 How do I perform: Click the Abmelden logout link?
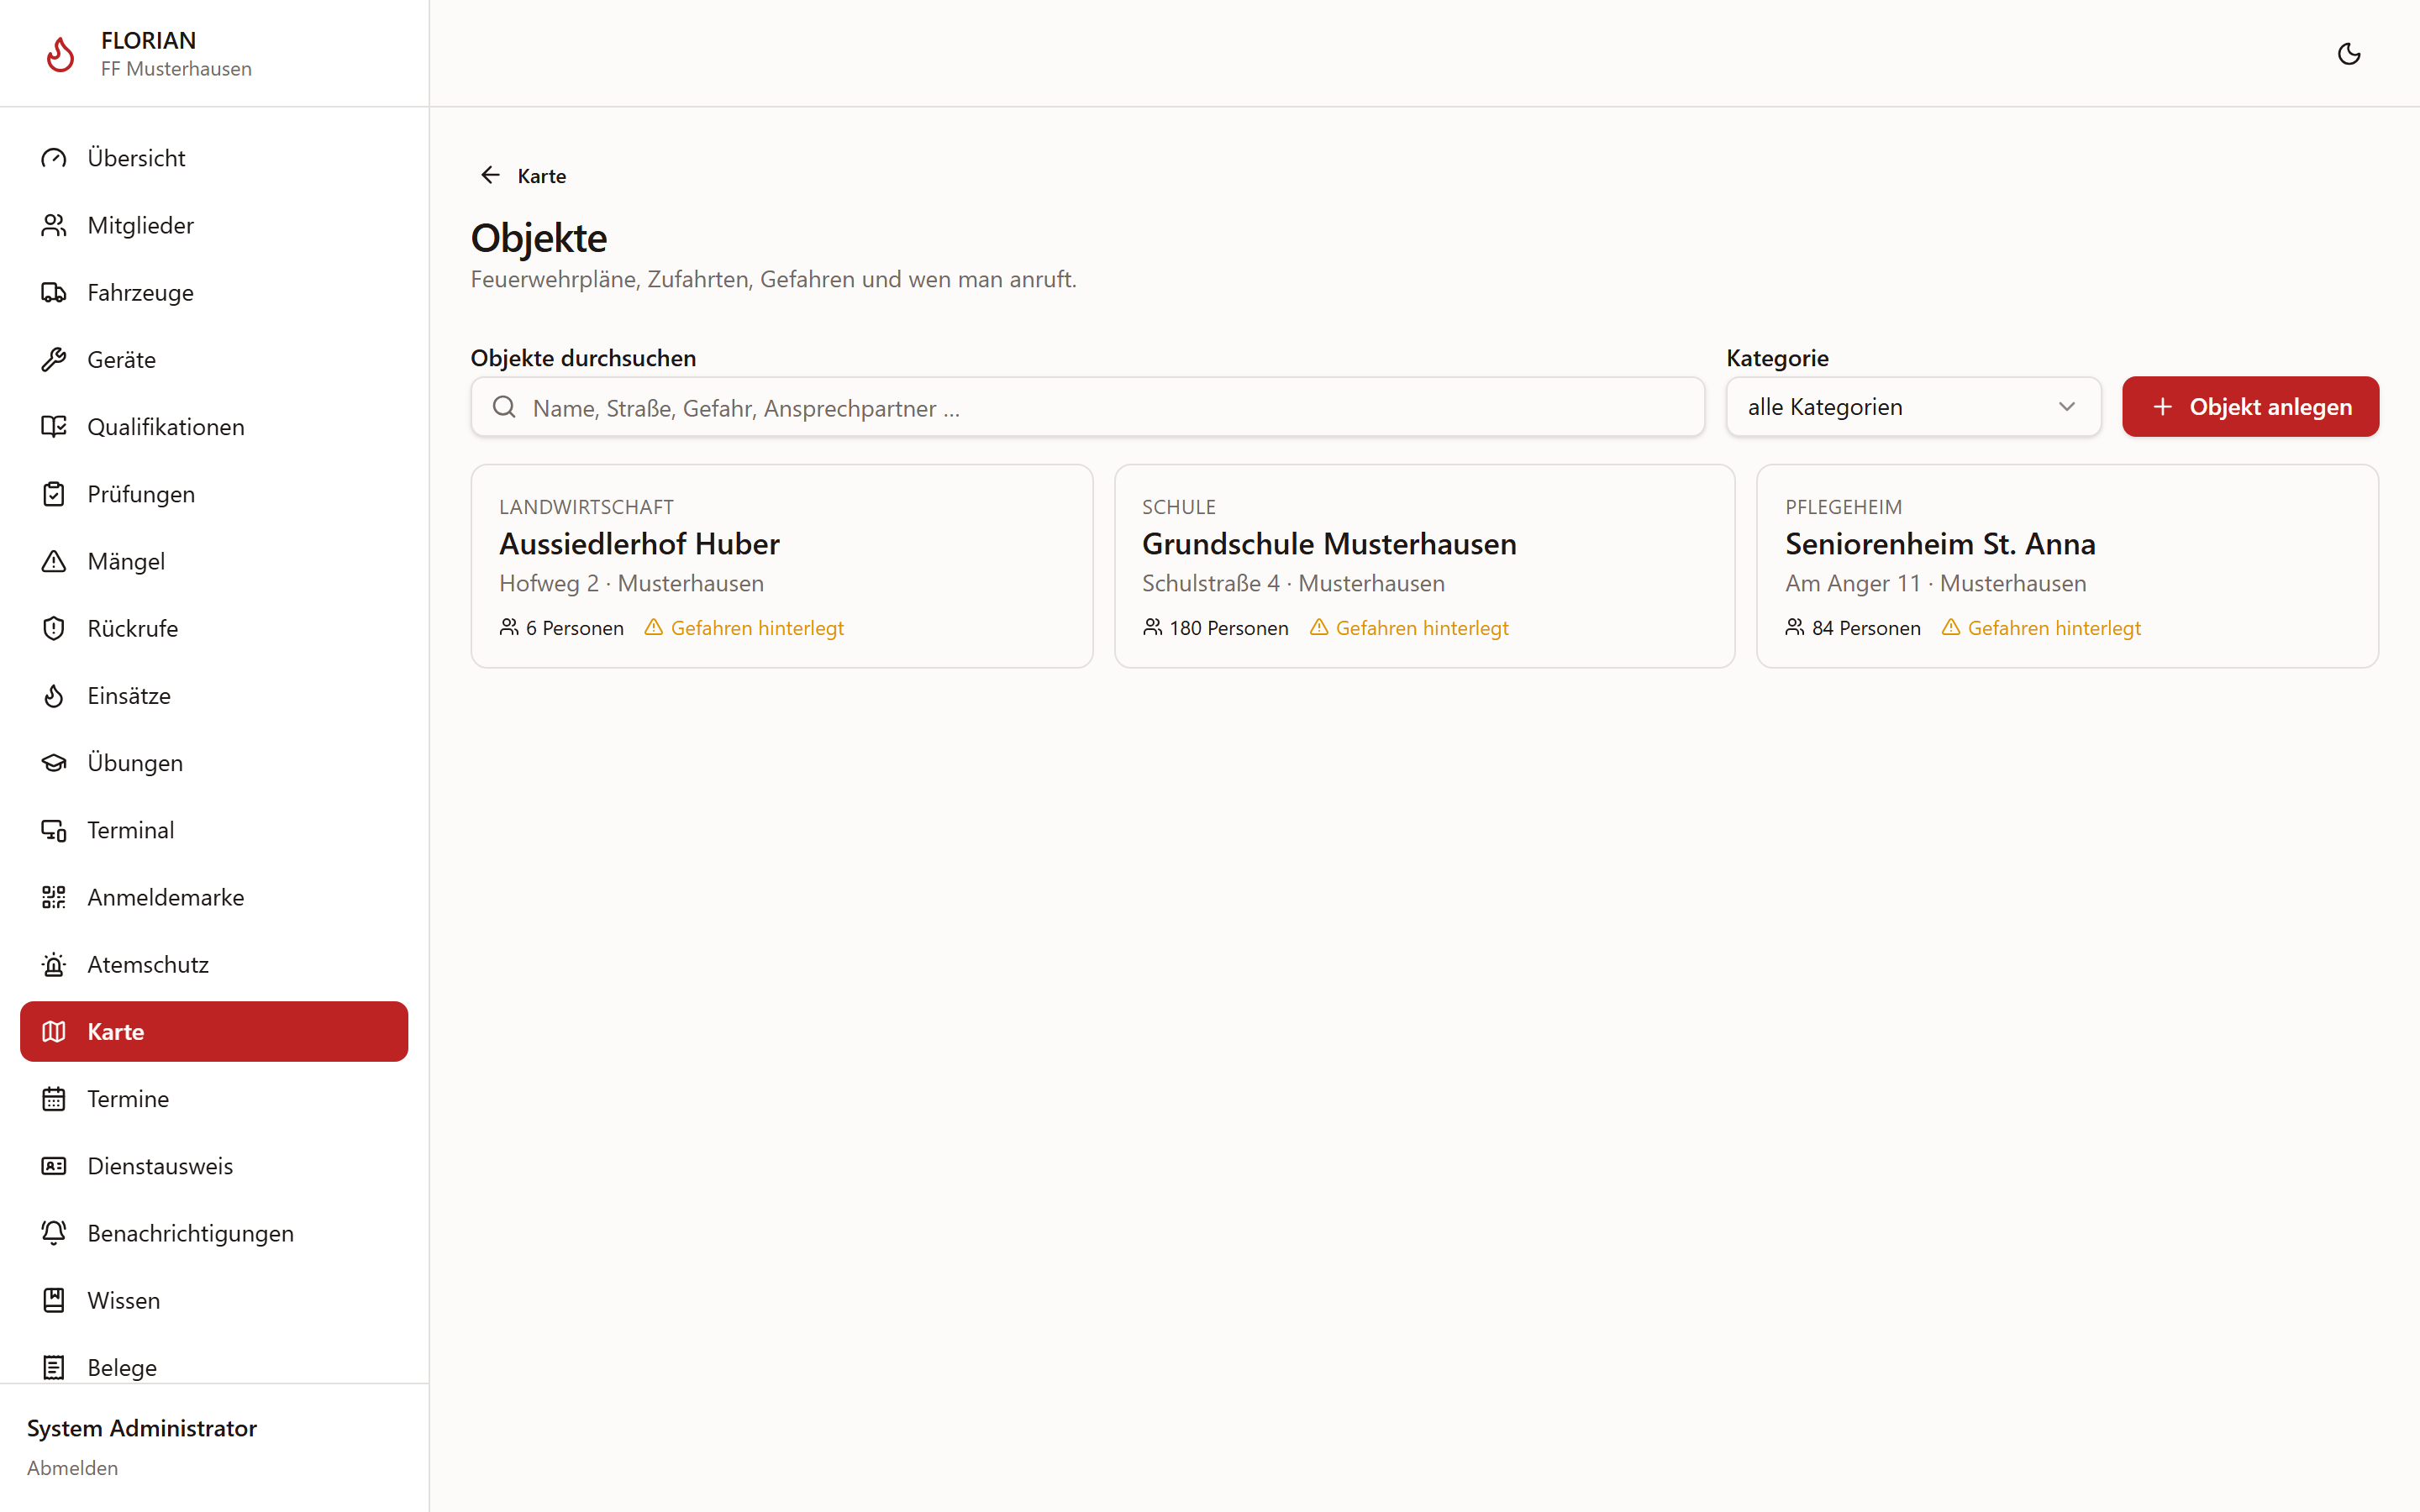point(72,1468)
